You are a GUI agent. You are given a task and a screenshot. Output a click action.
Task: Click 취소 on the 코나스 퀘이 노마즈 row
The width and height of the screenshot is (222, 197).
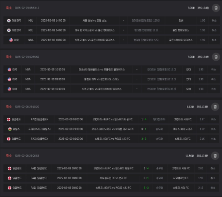click(214, 129)
